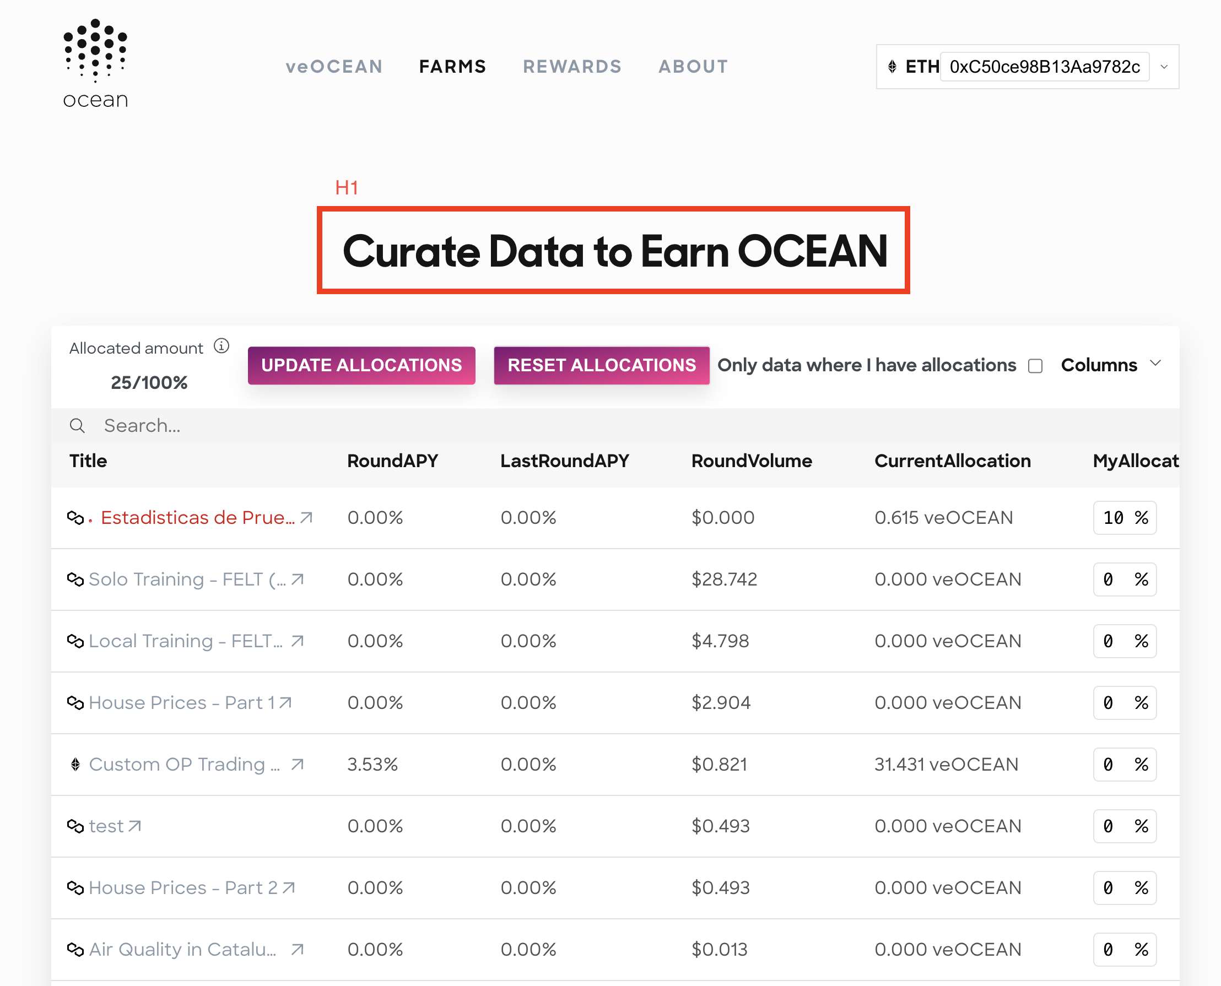This screenshot has height=986, width=1221.
Task: Click Polygon network icon on test row
Action: 75,826
